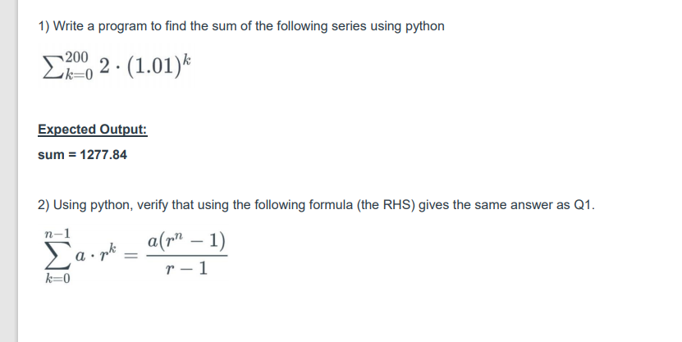
Task: Click the 'k=0' below the second sigma
Action: tap(57, 279)
